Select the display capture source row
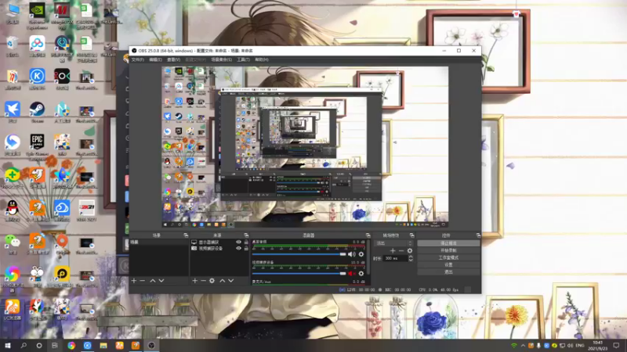The width and height of the screenshot is (627, 352). pos(219,242)
